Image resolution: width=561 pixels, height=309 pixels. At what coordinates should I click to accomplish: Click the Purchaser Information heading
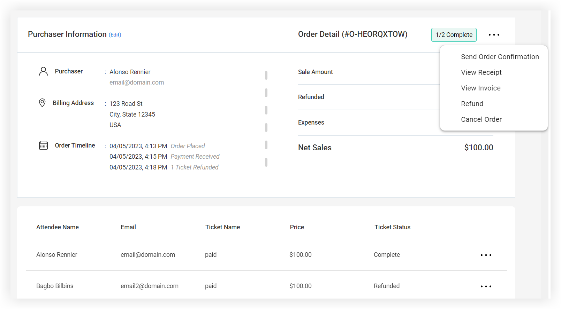tap(67, 34)
